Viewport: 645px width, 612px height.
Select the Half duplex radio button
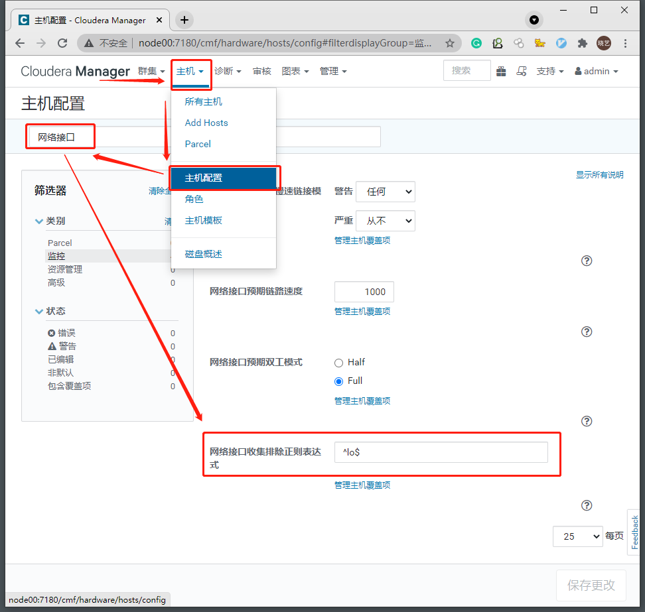coord(338,363)
